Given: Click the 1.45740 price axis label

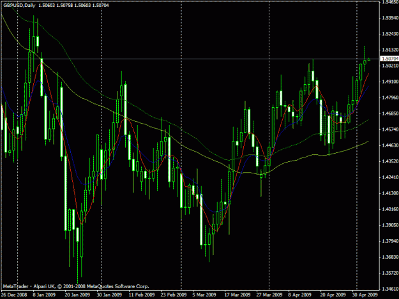Looking at the screenshot, I should pyautogui.click(x=390, y=129).
